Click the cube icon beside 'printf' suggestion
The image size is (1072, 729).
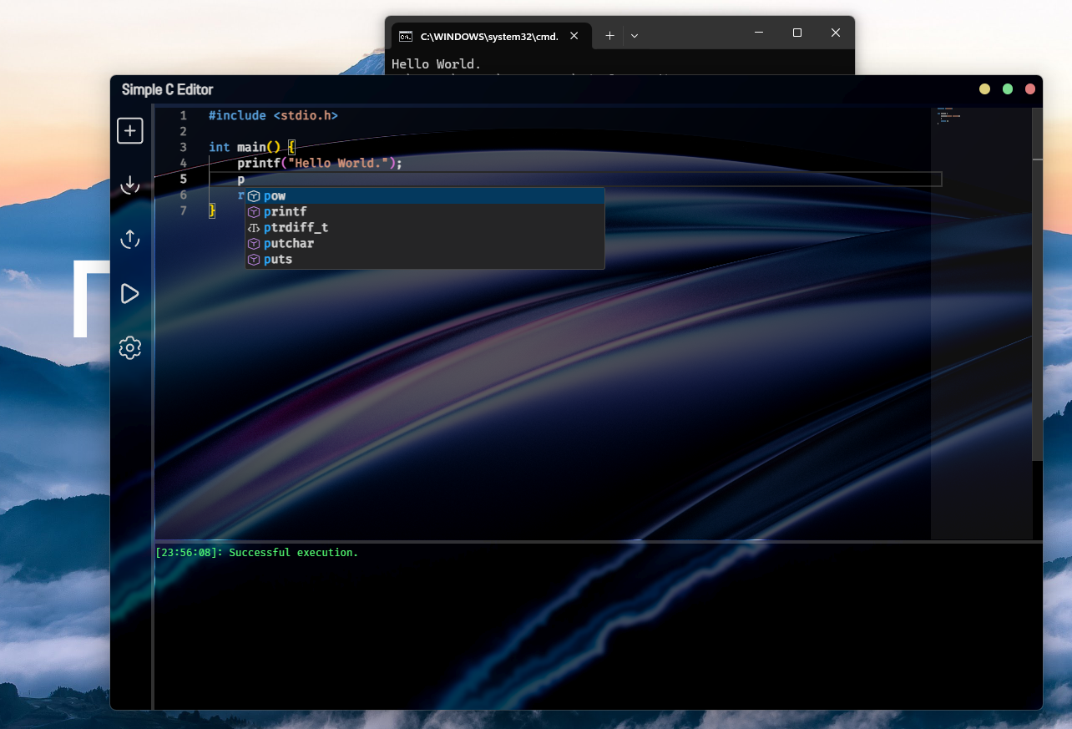254,211
